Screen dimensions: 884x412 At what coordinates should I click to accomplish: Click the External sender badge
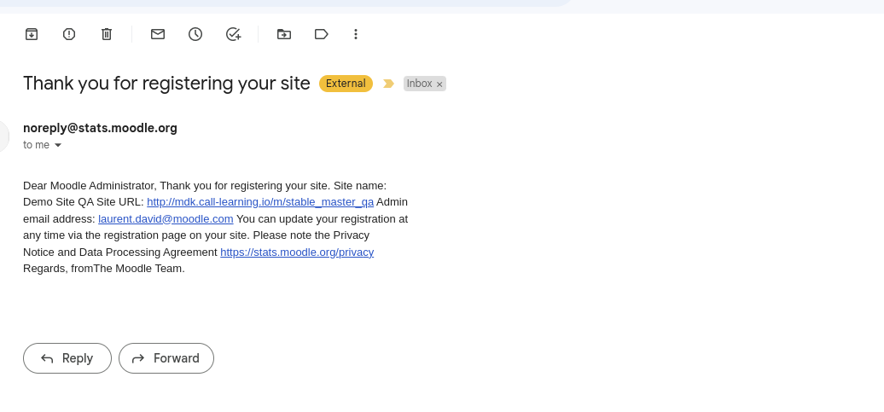pos(346,84)
